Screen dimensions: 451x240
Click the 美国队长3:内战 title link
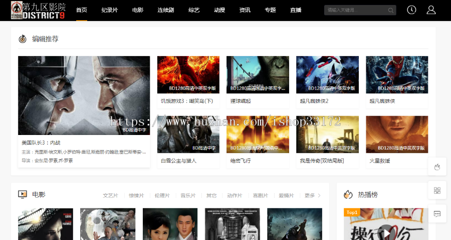point(41,142)
